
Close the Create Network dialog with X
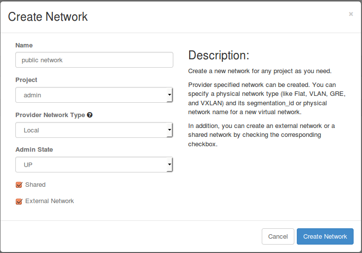pos(351,14)
